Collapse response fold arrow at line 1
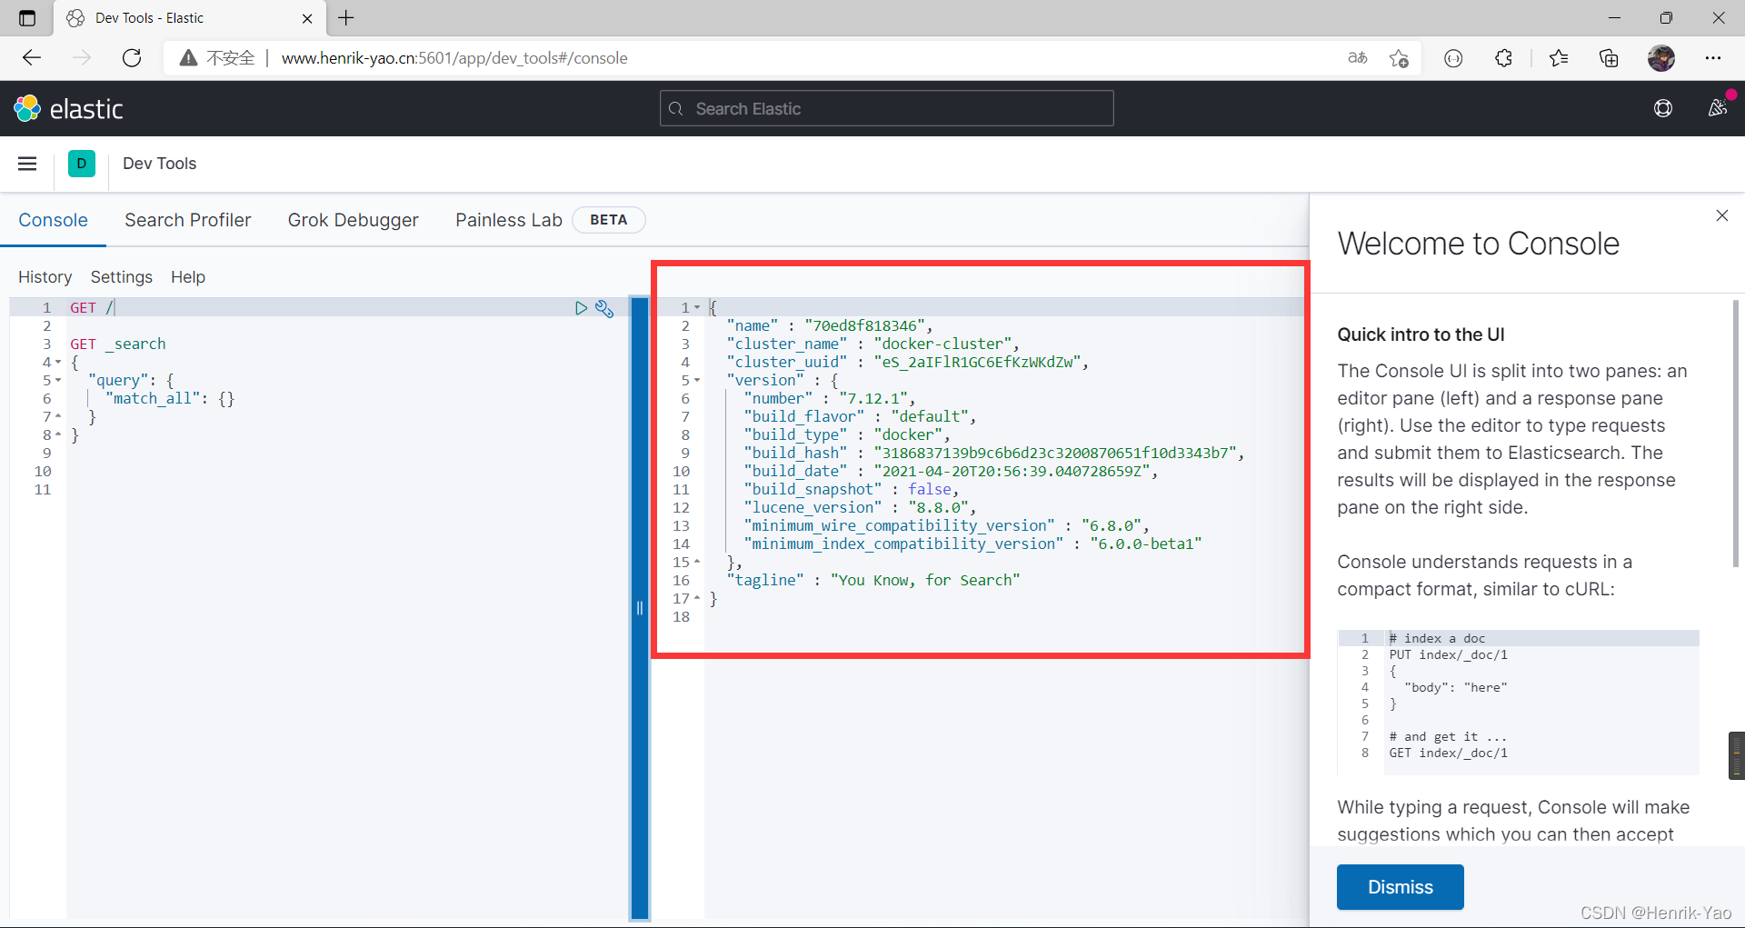Screen dimensions: 1745x928 click(x=697, y=308)
